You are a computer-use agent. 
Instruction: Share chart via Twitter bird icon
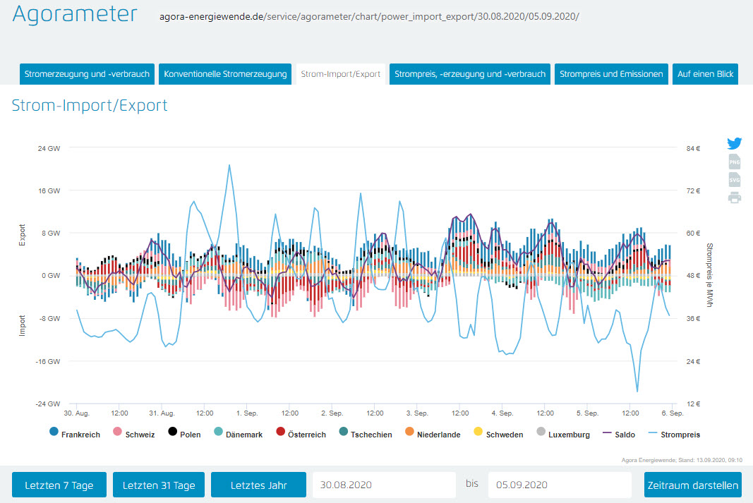735,144
